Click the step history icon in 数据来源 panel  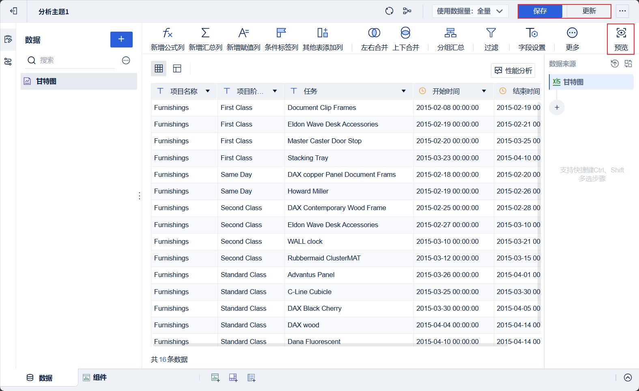tap(615, 64)
